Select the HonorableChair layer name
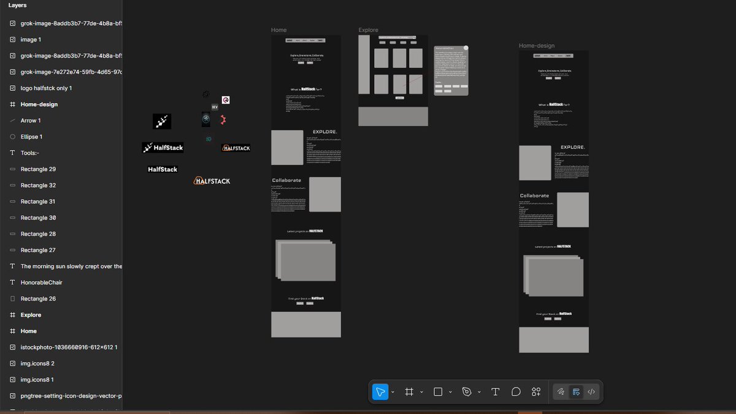736x414 pixels. click(41, 283)
